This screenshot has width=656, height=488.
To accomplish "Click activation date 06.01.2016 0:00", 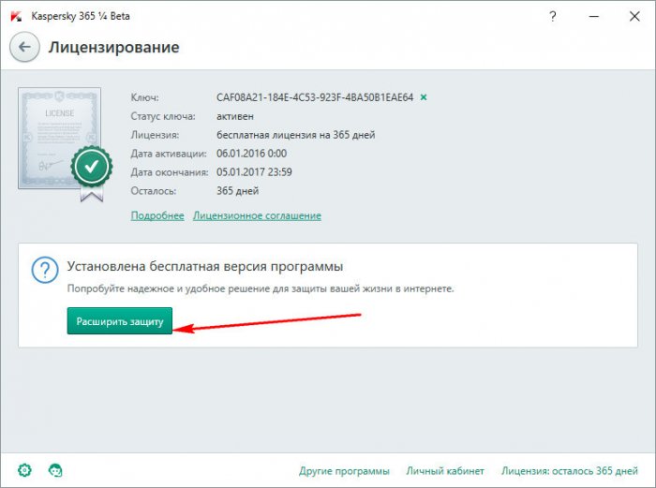I will click(x=251, y=154).
